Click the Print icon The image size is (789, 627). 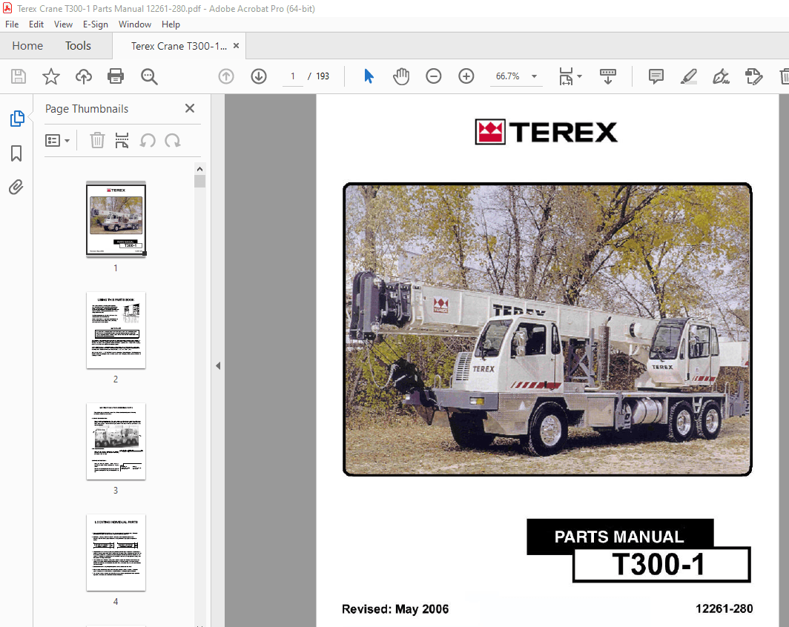coord(116,76)
